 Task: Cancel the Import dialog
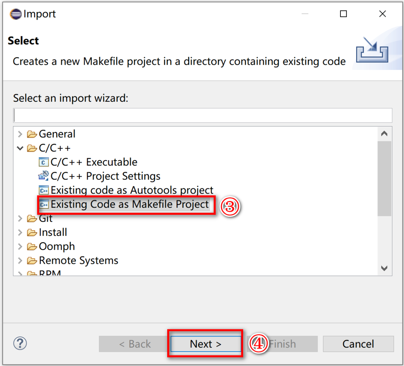358,344
